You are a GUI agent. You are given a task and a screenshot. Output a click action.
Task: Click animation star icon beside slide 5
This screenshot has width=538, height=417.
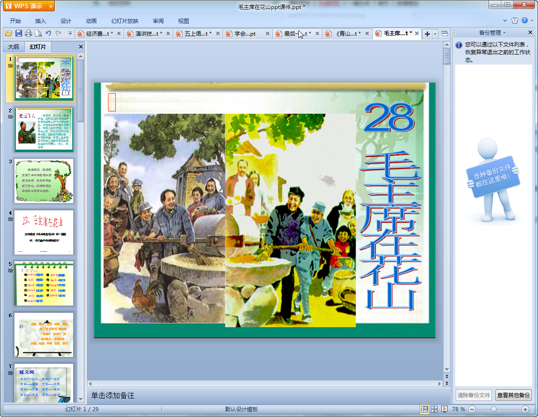pos(10,270)
